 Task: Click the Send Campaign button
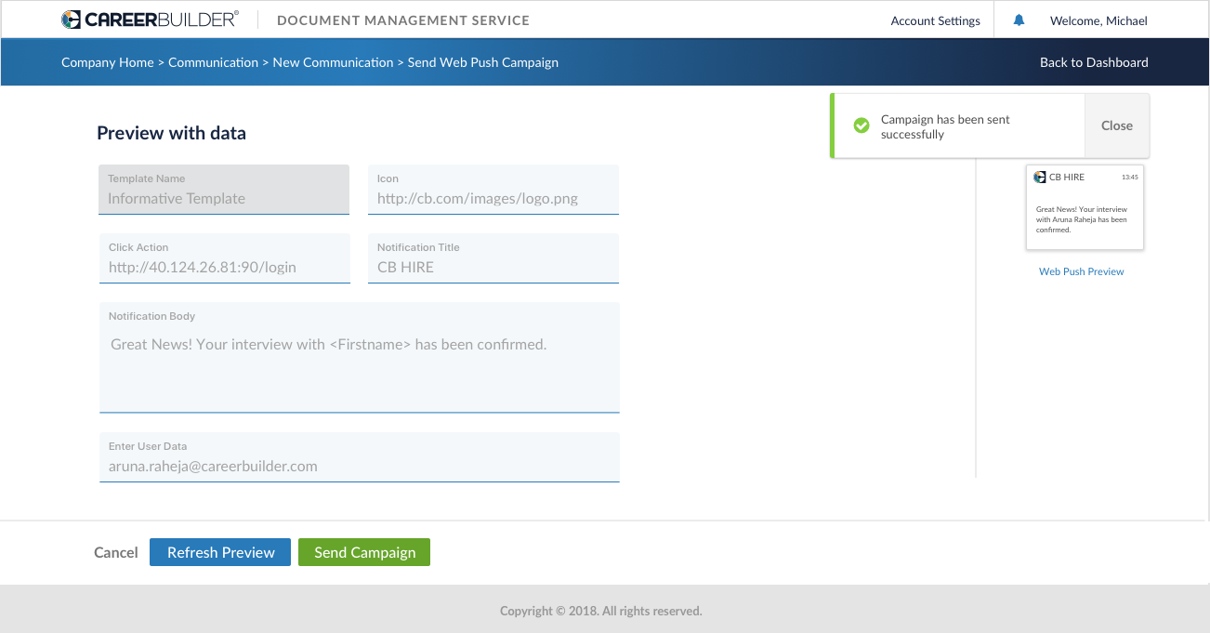(364, 552)
